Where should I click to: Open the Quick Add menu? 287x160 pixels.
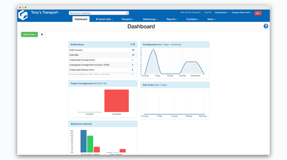104,19
